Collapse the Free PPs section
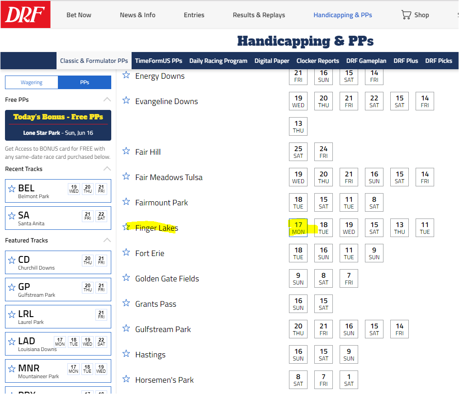The width and height of the screenshot is (459, 394). click(107, 100)
